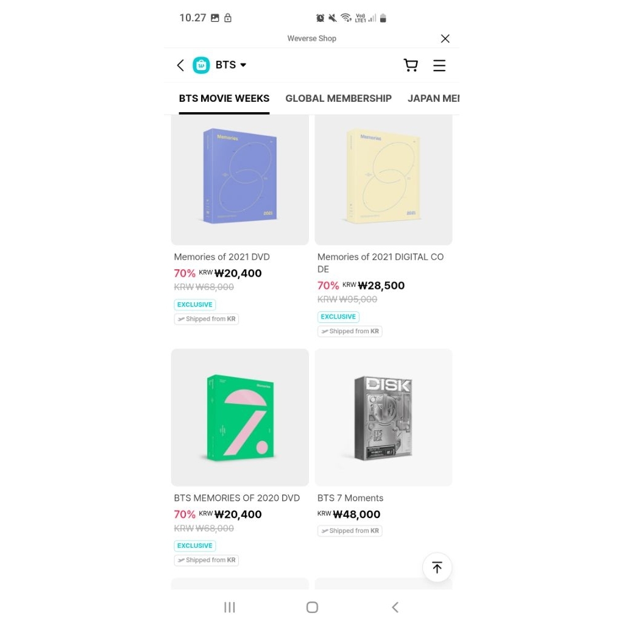Tap the Android home button
624x624 pixels.
313,608
